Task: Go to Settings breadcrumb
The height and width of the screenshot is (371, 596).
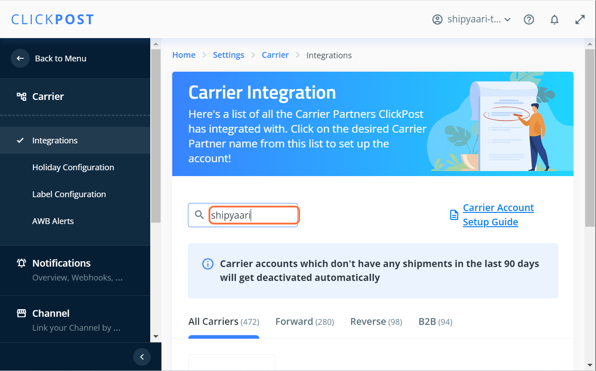Action: click(x=229, y=55)
